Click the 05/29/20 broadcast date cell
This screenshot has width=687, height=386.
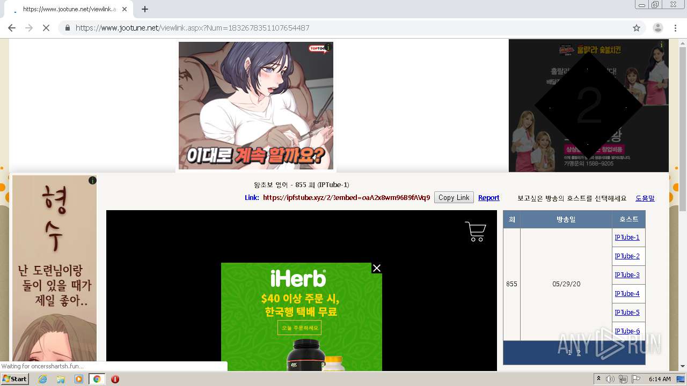point(566,284)
